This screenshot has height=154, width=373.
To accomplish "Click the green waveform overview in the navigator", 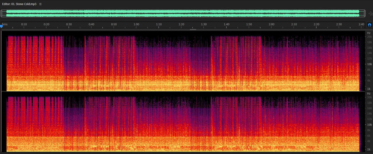I will click(x=183, y=13).
